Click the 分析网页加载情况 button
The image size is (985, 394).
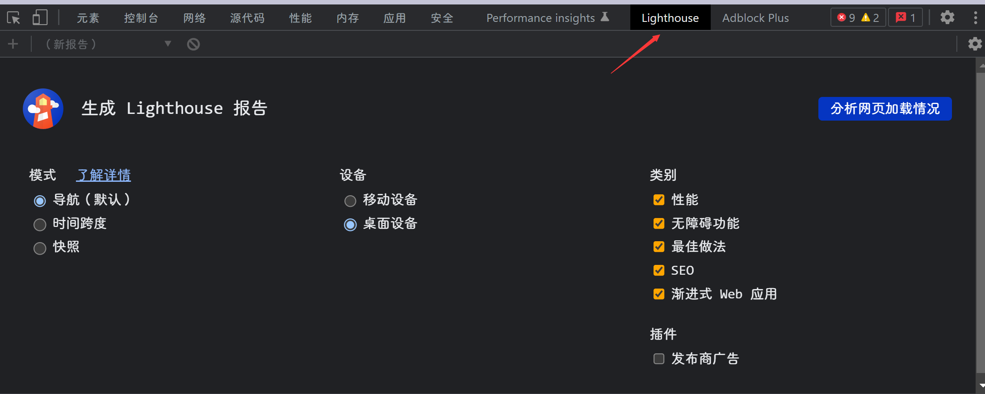pyautogui.click(x=884, y=109)
